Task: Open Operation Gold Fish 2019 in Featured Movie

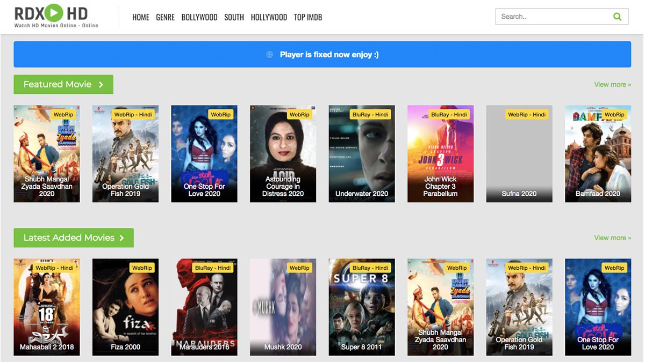Action: [126, 154]
